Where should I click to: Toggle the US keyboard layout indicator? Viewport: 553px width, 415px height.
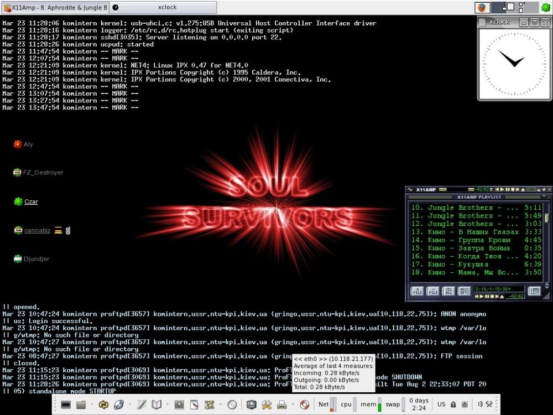click(441, 404)
